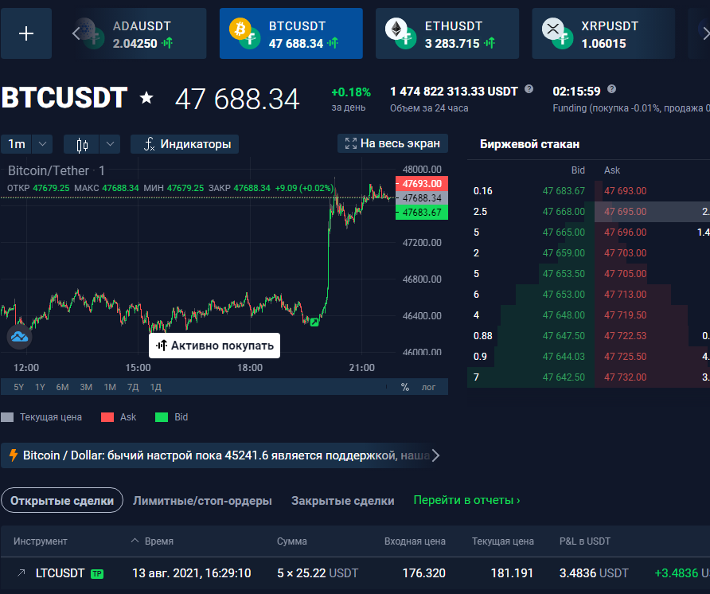Expand the chart type dropdown arrow
Viewport: 710px width, 594px height.
(x=110, y=144)
